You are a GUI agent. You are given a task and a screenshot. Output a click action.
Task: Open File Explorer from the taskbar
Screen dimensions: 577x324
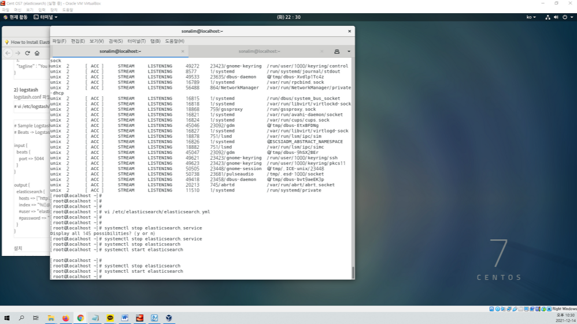51,318
